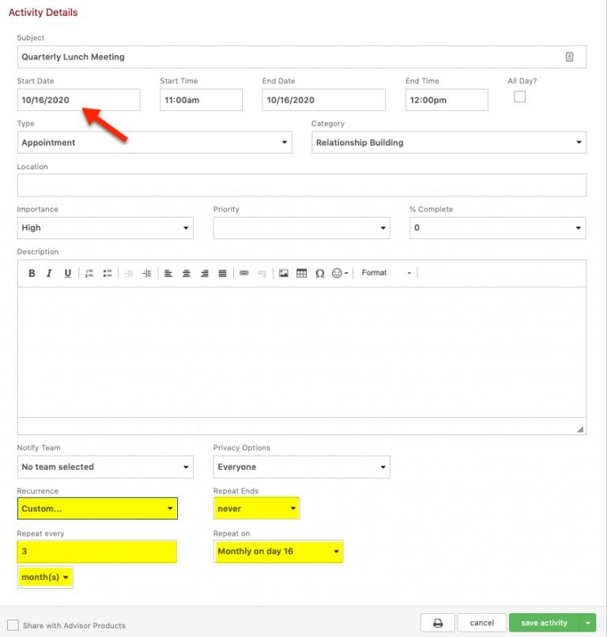The image size is (607, 637).
Task: Click the print icon at the bottom
Action: 438,622
